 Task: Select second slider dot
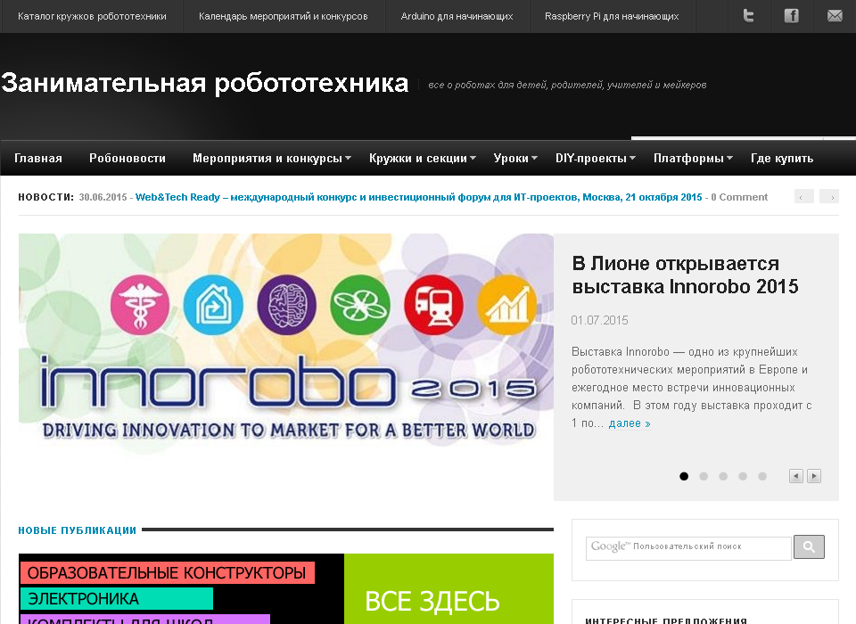[704, 476]
